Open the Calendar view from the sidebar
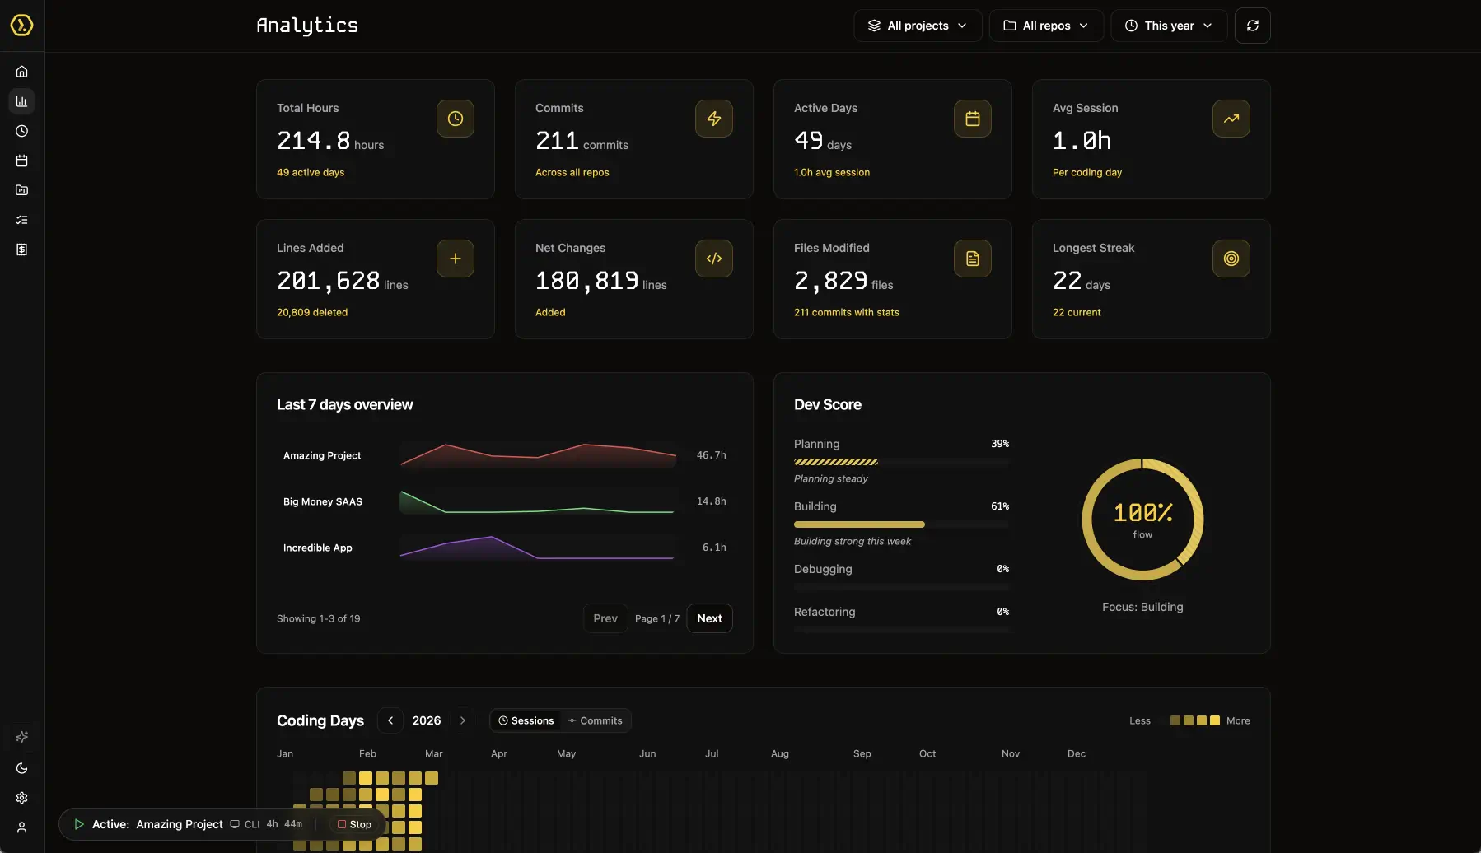Image resolution: width=1481 pixels, height=853 pixels. tap(22, 161)
